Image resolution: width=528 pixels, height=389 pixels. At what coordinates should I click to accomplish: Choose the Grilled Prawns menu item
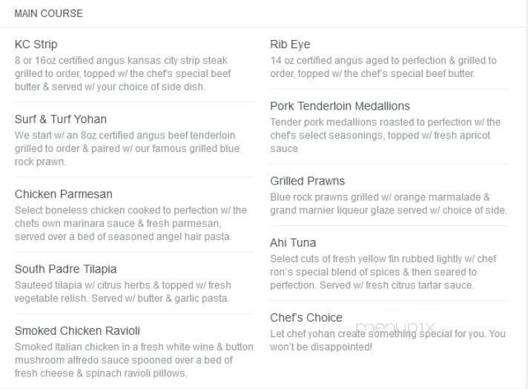point(307,181)
